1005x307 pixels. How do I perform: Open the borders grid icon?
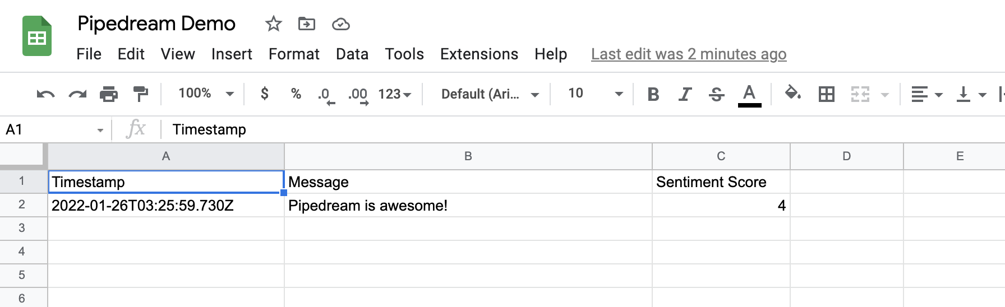826,94
